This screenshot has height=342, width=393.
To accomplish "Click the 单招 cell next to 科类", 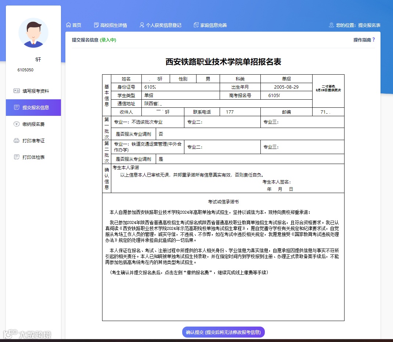I will click(286, 79).
